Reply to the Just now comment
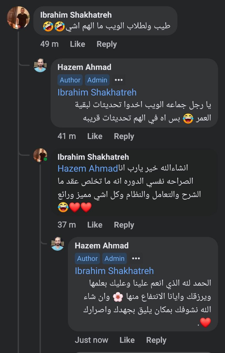The height and width of the screenshot is (353, 225). [x=156, y=340]
